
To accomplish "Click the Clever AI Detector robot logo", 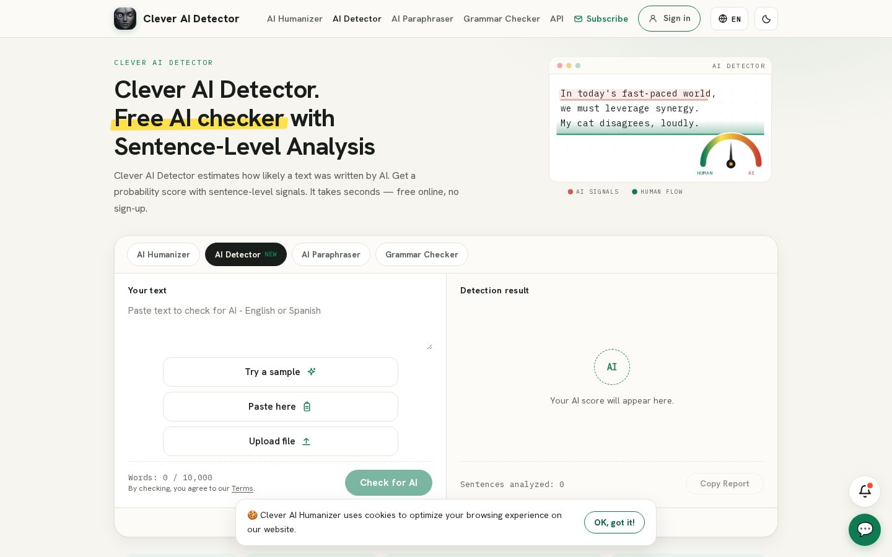I will [125, 19].
